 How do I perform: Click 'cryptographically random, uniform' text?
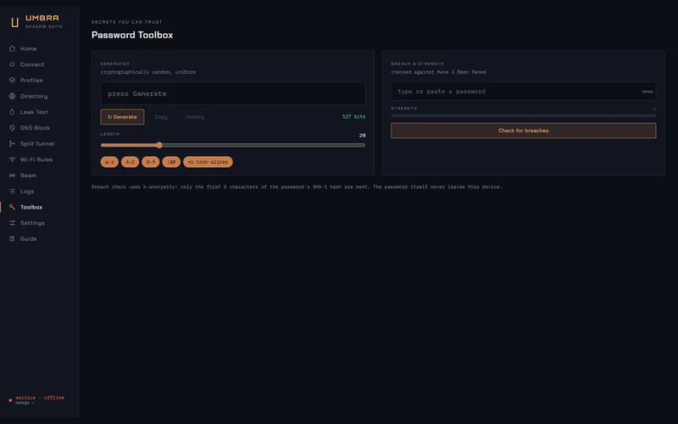pyautogui.click(x=147, y=72)
